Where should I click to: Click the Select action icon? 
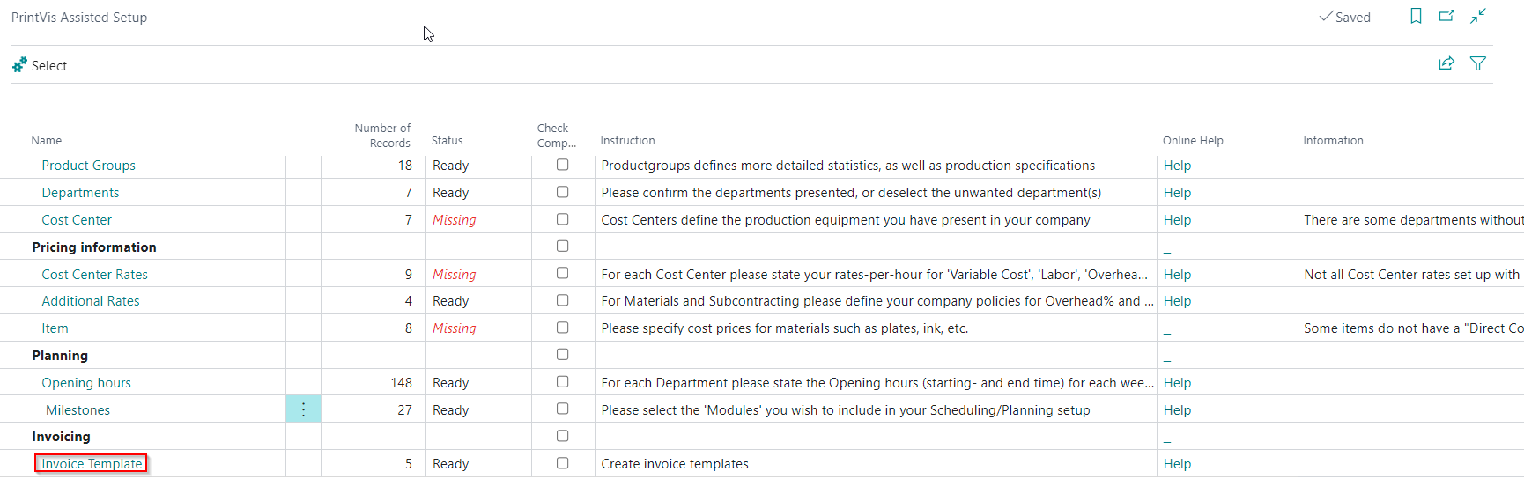point(19,65)
